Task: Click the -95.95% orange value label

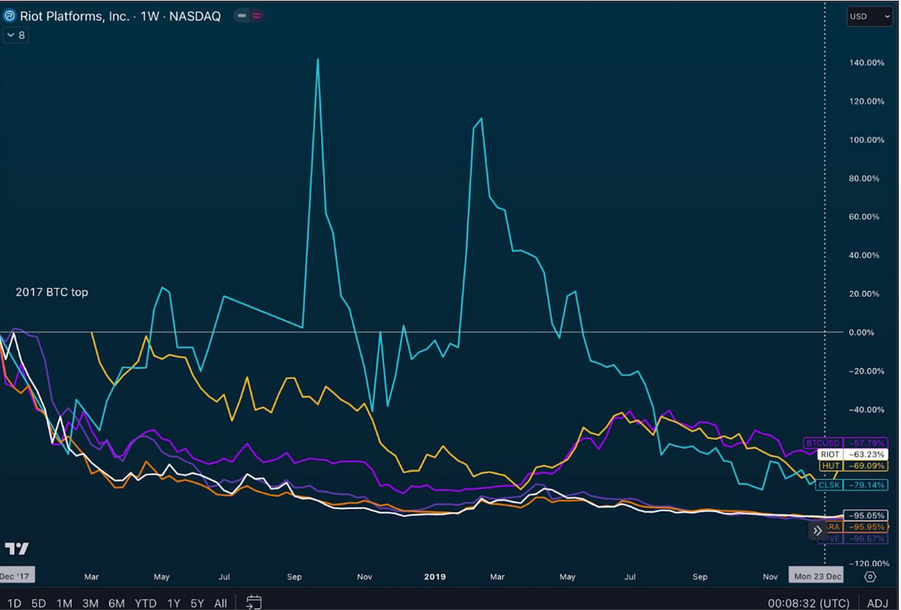Action: click(x=866, y=527)
